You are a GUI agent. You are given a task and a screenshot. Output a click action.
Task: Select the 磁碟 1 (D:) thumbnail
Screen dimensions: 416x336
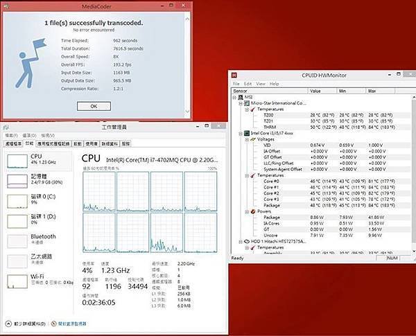17,222
